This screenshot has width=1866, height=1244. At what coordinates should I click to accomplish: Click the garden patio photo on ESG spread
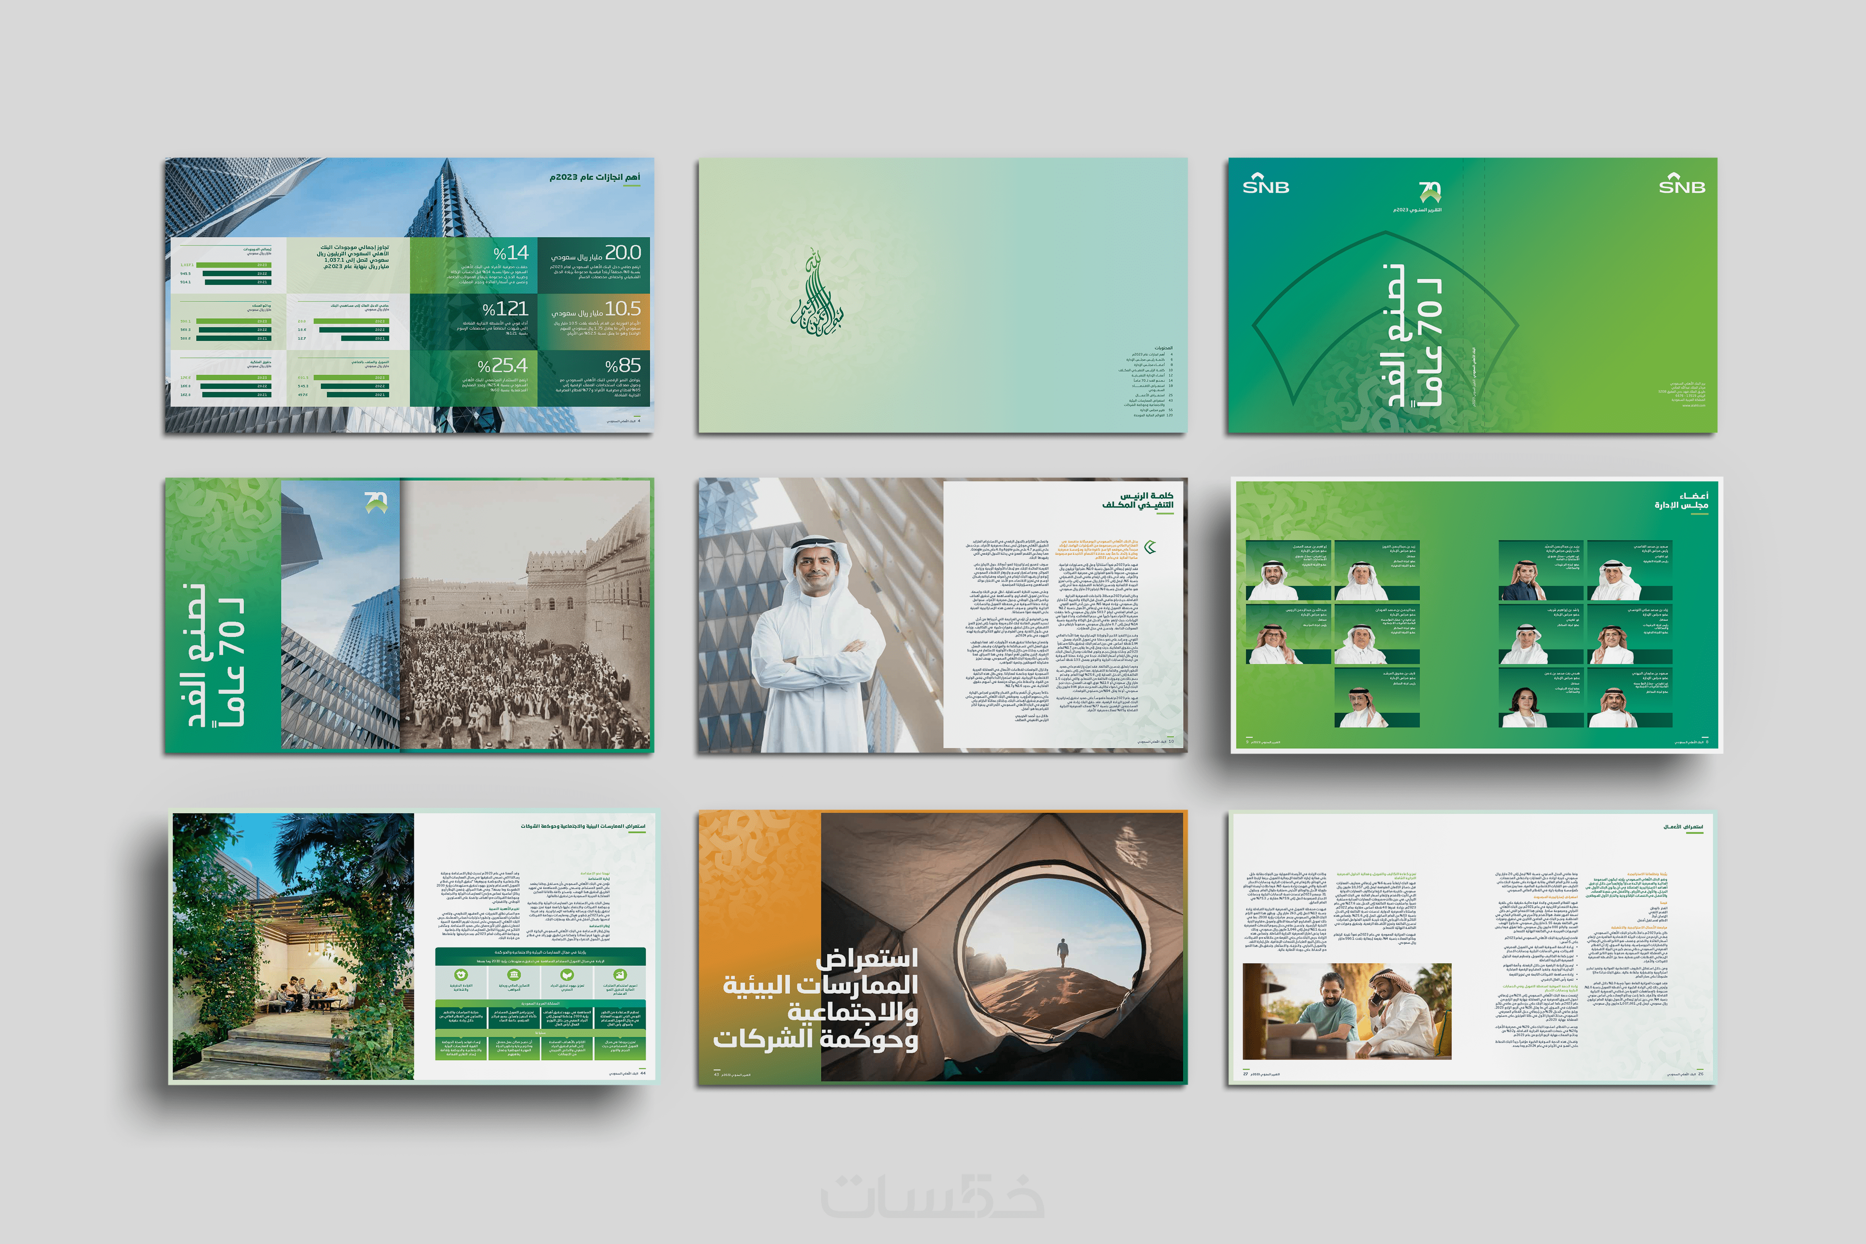[x=293, y=946]
